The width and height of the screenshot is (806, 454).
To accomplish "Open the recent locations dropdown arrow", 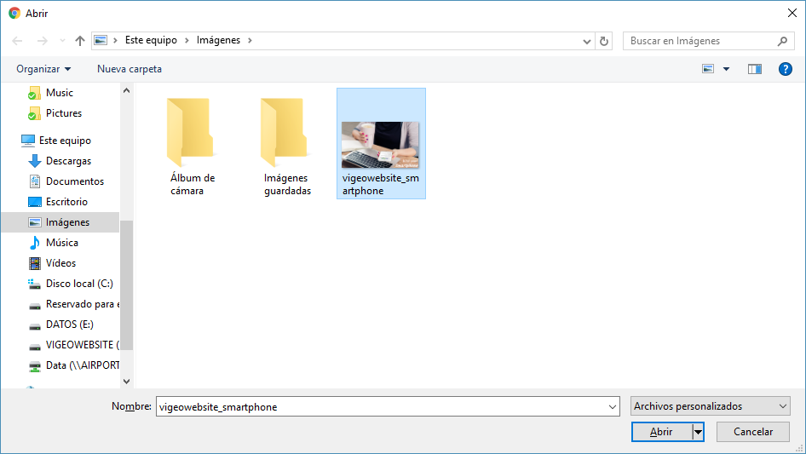I will 62,41.
